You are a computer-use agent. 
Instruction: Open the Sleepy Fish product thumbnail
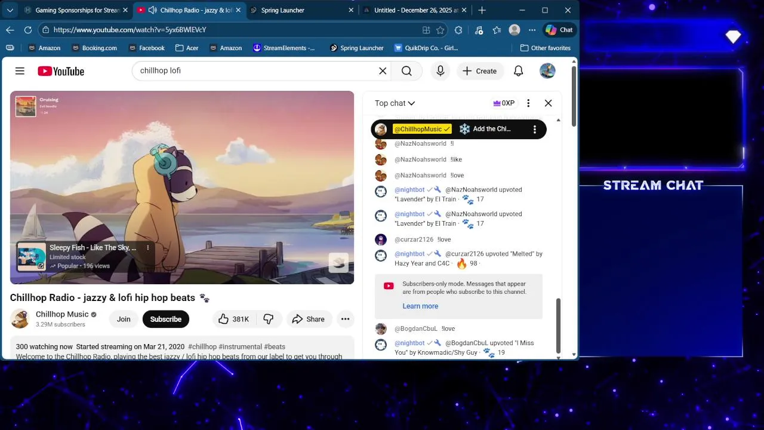coord(32,256)
